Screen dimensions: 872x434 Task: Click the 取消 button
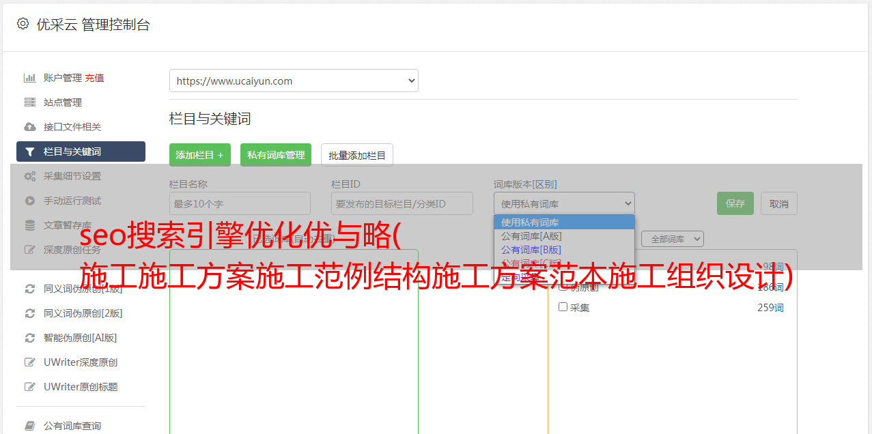pos(779,203)
